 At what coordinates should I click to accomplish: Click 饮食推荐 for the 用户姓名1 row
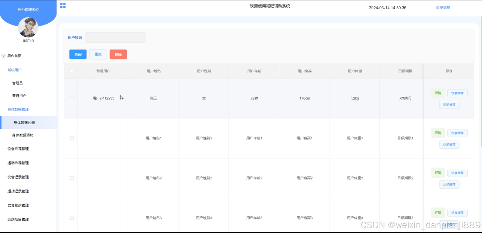pyautogui.click(x=457, y=133)
